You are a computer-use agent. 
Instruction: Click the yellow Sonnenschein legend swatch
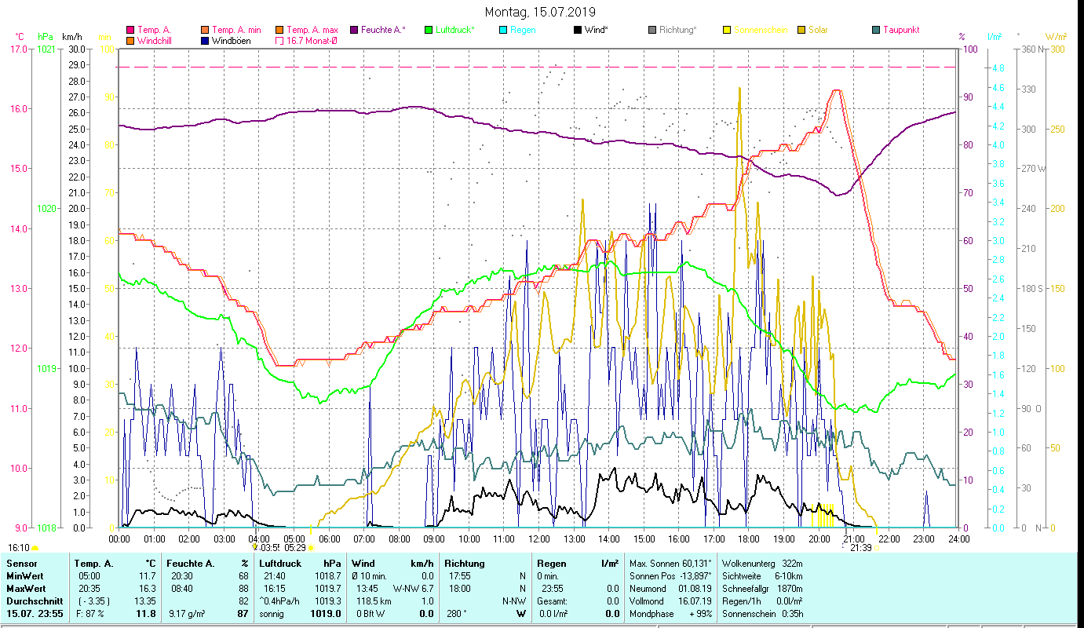(x=727, y=30)
